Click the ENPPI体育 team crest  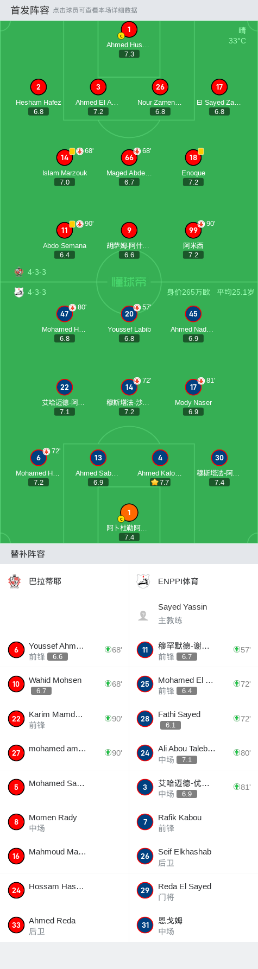143,581
